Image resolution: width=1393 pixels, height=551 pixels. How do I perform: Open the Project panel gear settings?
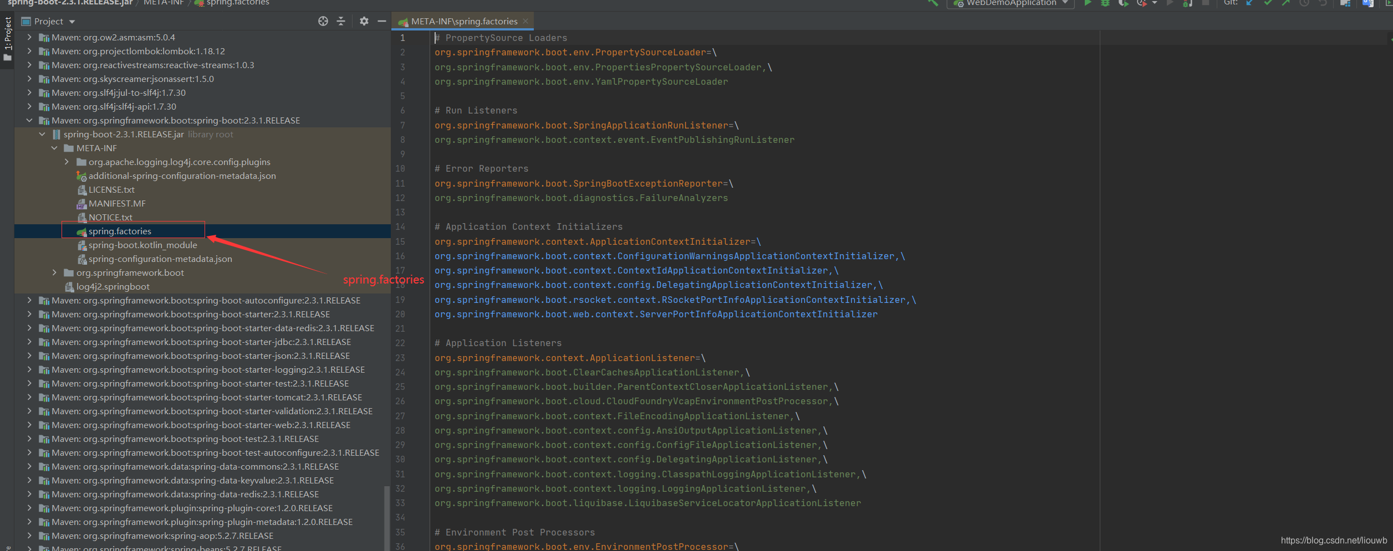pos(364,21)
